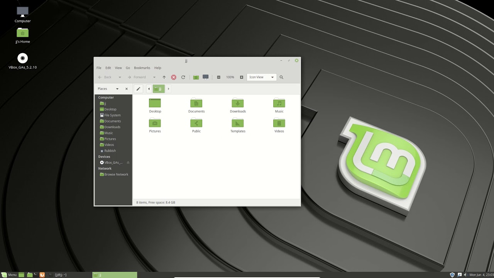Open the Go menu

pyautogui.click(x=128, y=68)
